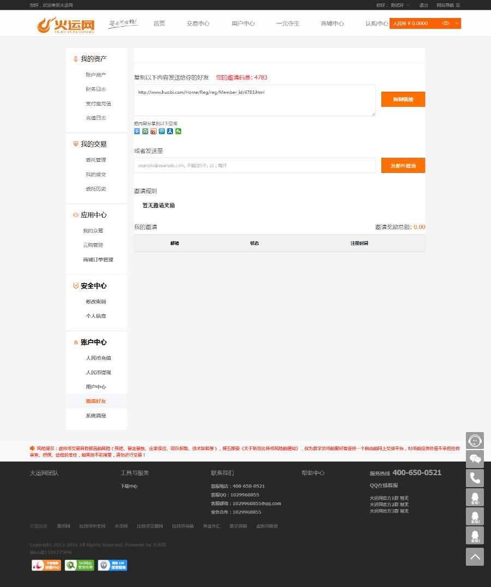The image size is (491, 587).
Task: Open 人民币提现 in sidebar
Action: click(98, 373)
